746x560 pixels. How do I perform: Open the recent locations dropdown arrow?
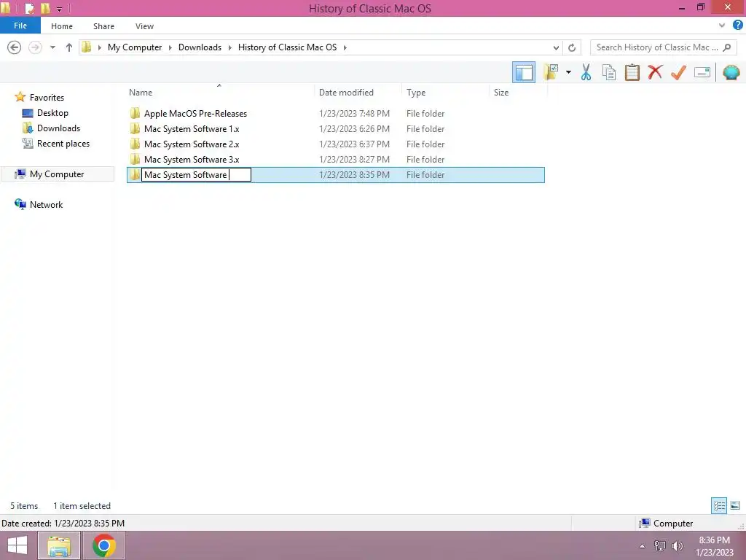click(x=52, y=47)
